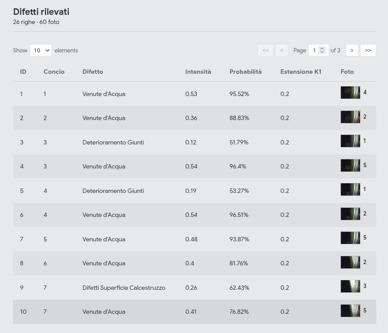Go to the first page button
This screenshot has width=388, height=333.
[265, 50]
